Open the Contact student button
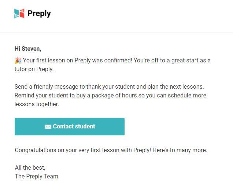The image size is (233, 189). click(x=70, y=127)
